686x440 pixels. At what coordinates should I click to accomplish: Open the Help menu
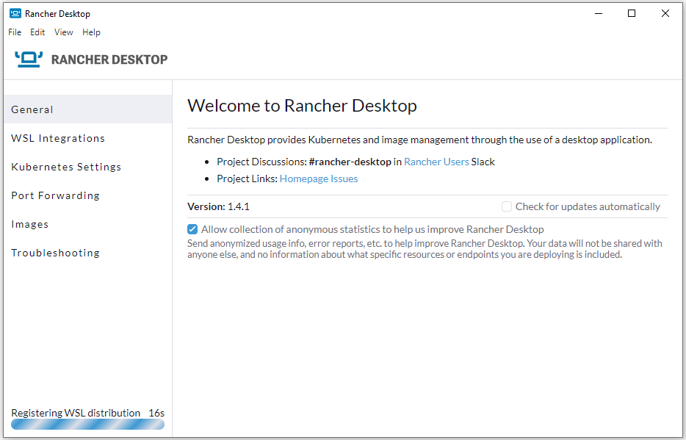point(91,32)
